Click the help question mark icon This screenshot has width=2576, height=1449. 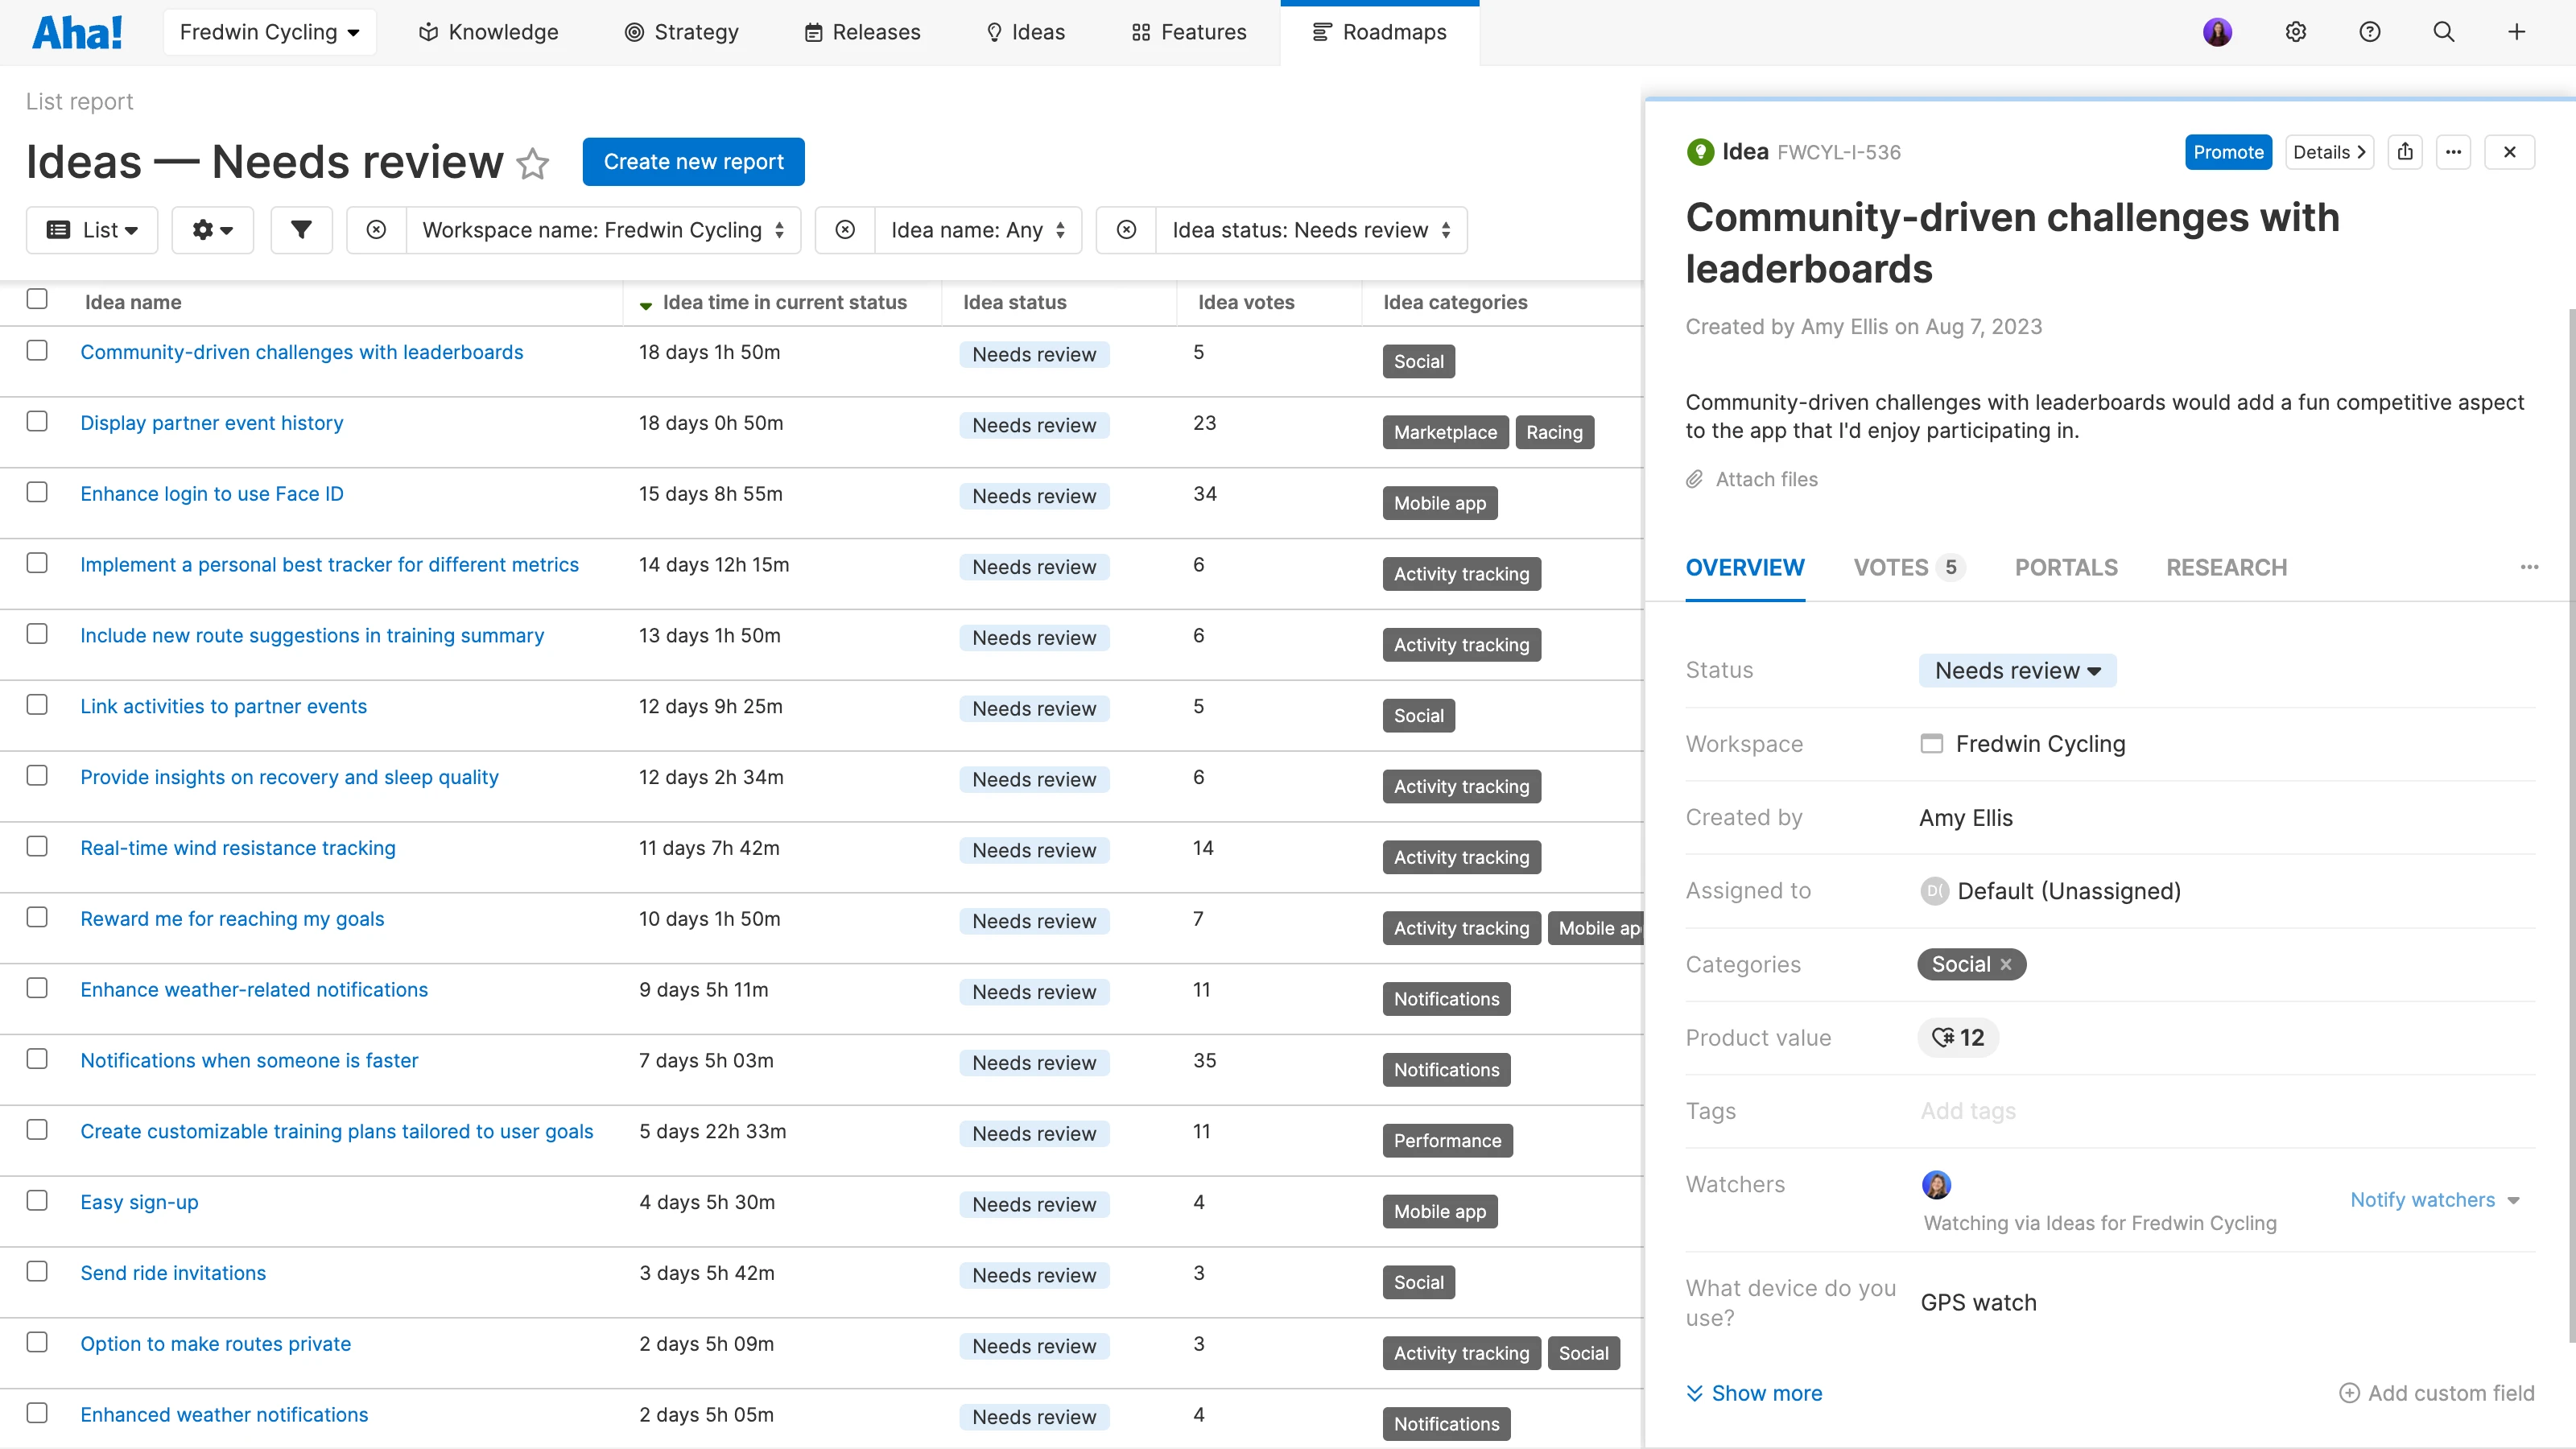point(2369,32)
